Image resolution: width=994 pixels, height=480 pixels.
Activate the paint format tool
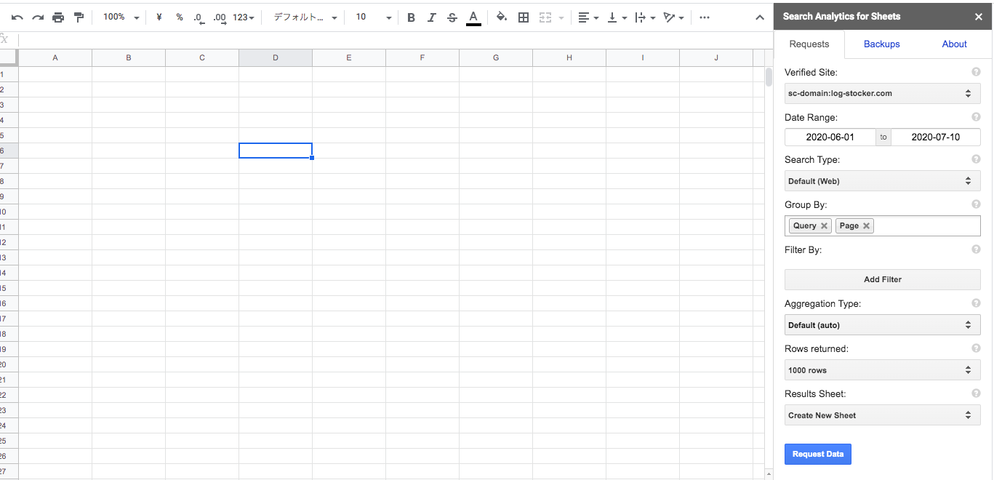point(79,17)
